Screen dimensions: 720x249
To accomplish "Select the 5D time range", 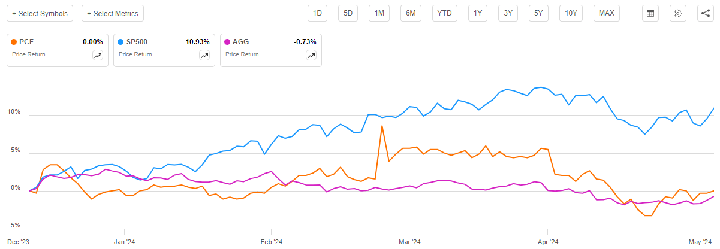I will coord(348,13).
